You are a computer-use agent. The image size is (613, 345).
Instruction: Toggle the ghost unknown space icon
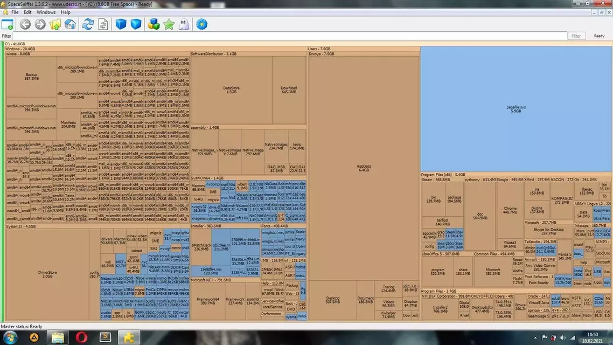coord(184,24)
